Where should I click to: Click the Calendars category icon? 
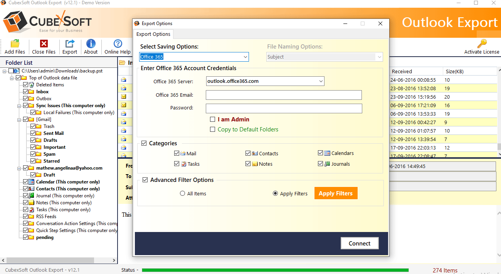327,153
